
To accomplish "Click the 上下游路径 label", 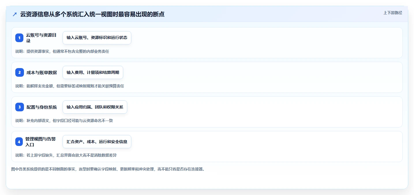I will [x=393, y=13].
